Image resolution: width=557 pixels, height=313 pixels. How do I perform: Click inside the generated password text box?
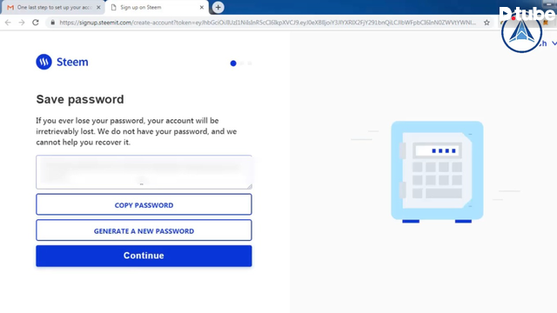coord(144,172)
